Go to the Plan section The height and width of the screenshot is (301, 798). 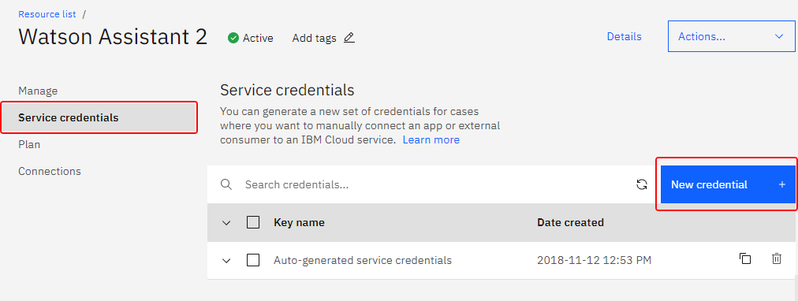pos(29,144)
